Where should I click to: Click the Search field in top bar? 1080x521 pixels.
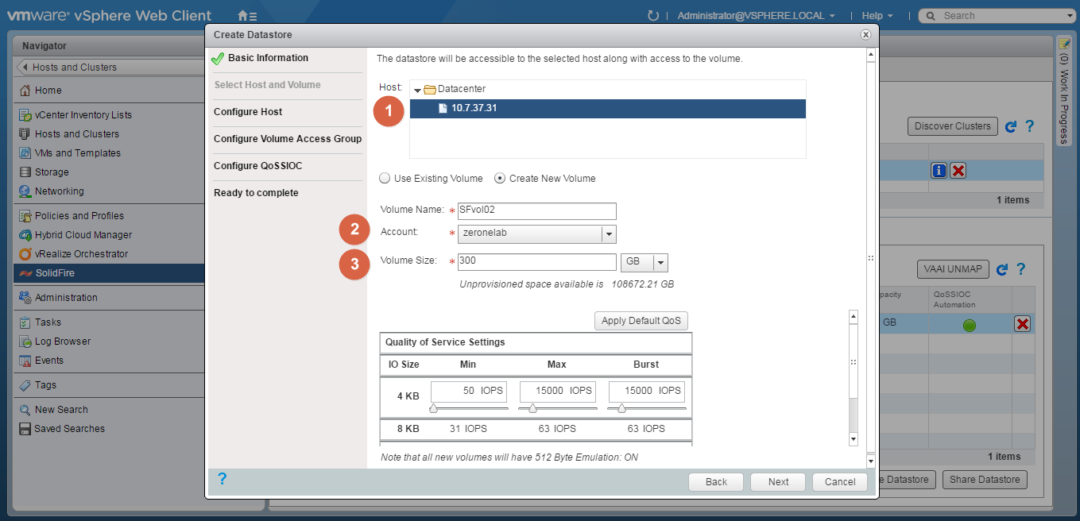tap(996, 15)
